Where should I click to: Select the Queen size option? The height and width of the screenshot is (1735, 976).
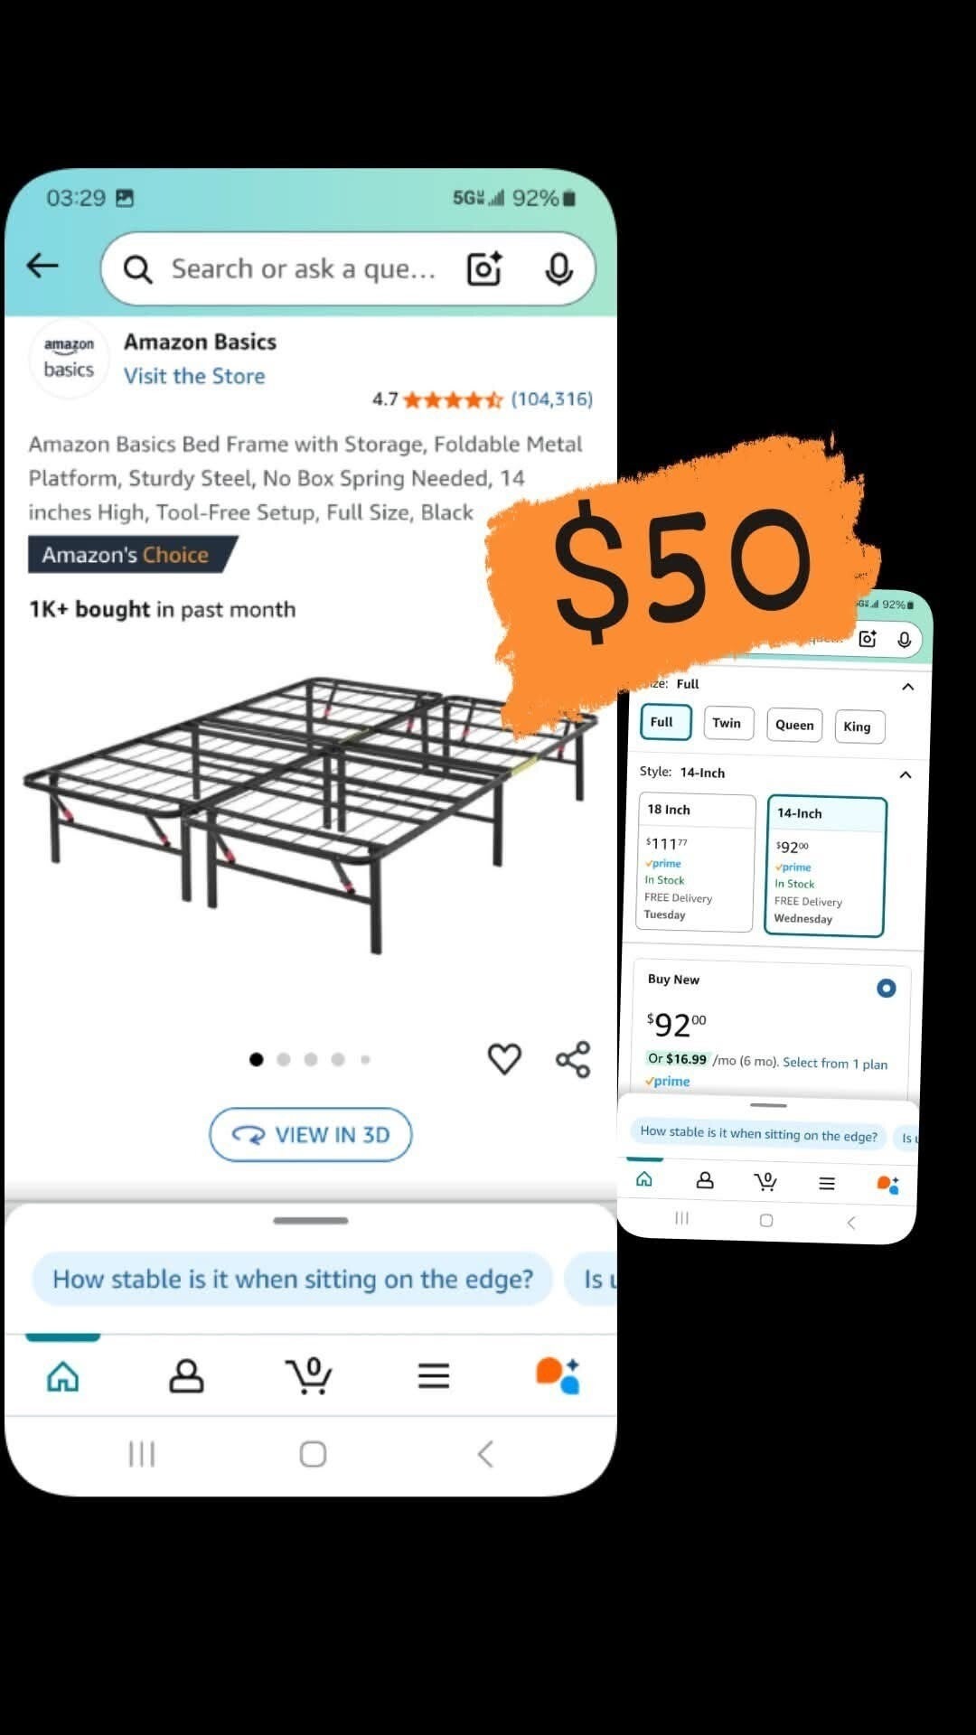[794, 725]
